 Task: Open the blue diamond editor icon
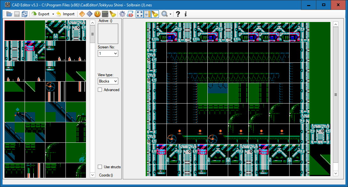(x=89, y=14)
